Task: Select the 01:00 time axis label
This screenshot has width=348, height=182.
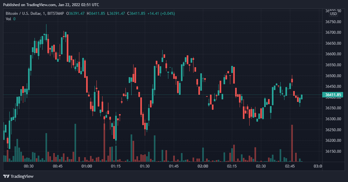Action: point(87,166)
